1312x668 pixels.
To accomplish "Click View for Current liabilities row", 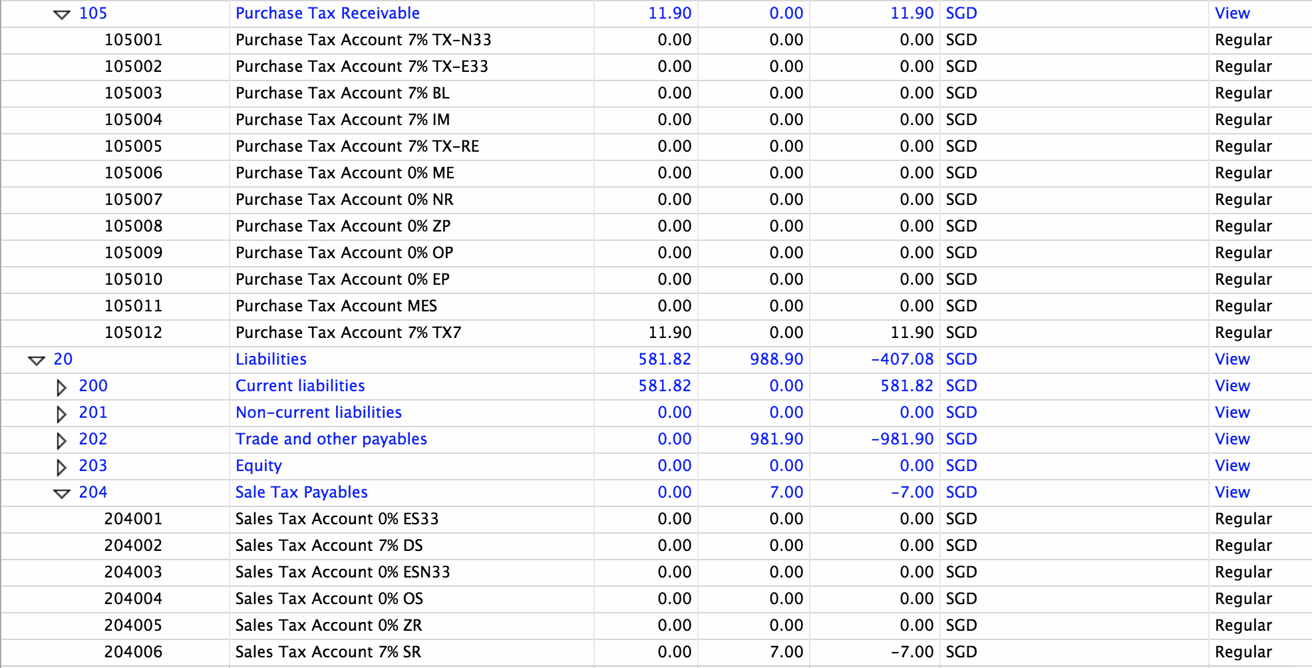I will coord(1232,386).
